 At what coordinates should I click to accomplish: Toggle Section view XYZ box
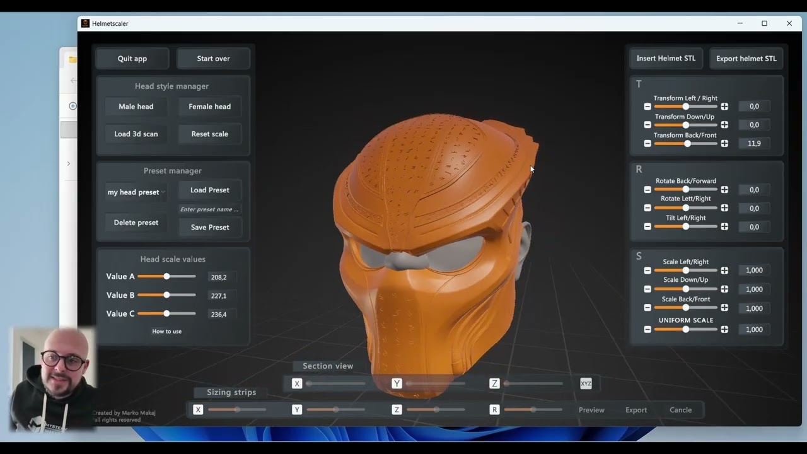(x=586, y=383)
